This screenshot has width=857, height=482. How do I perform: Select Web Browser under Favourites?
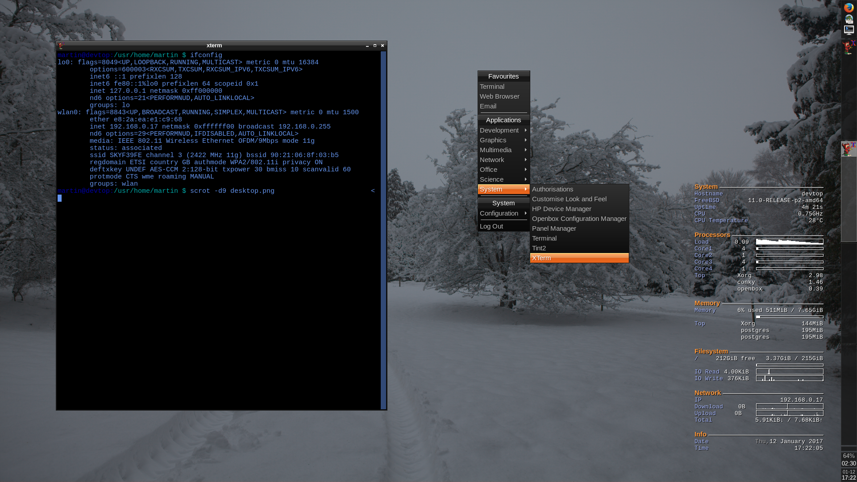click(x=499, y=96)
